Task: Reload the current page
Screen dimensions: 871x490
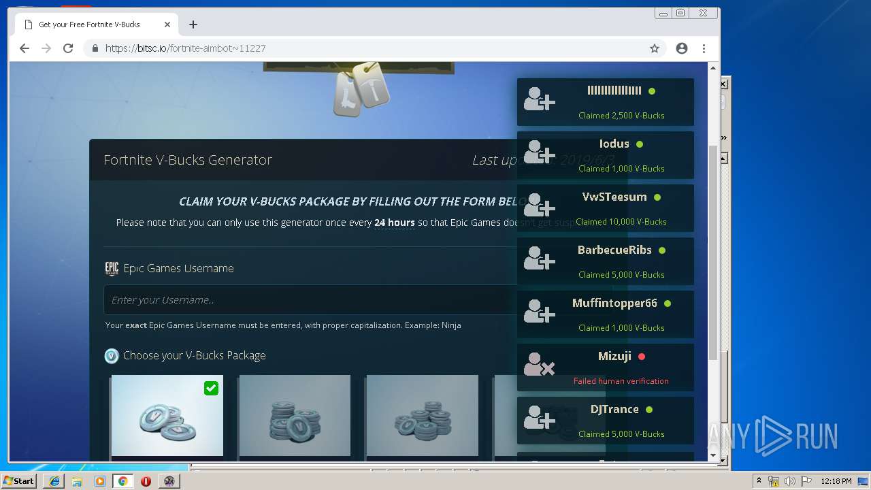Action: click(x=68, y=48)
